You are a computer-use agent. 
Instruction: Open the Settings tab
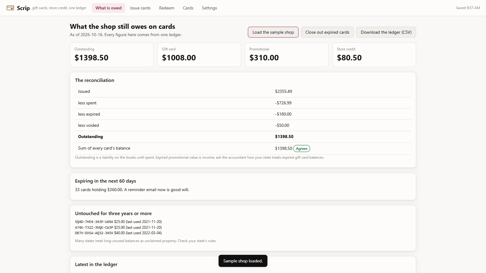[209, 8]
